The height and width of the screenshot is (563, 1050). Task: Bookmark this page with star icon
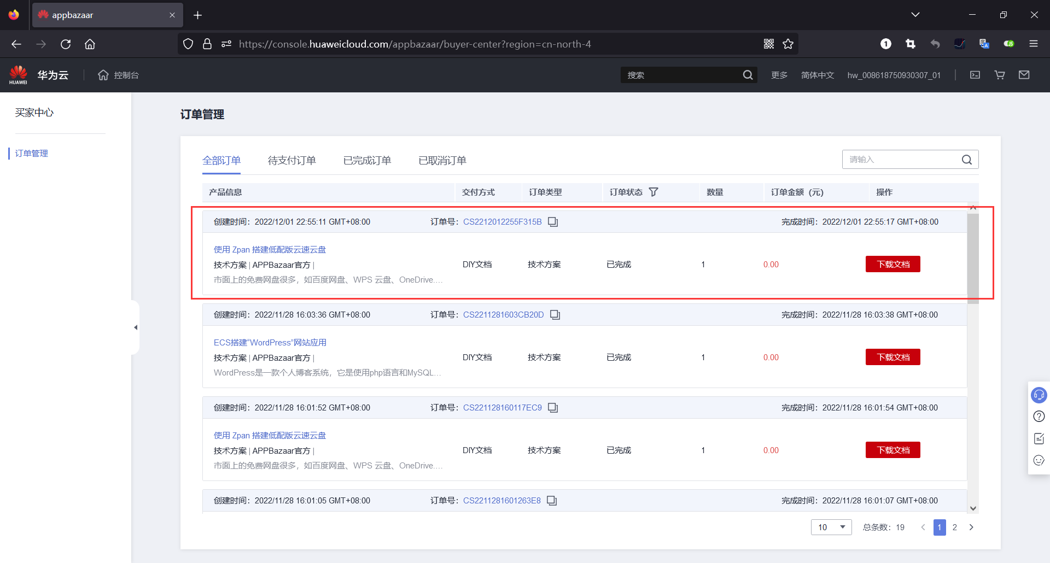pyautogui.click(x=788, y=44)
